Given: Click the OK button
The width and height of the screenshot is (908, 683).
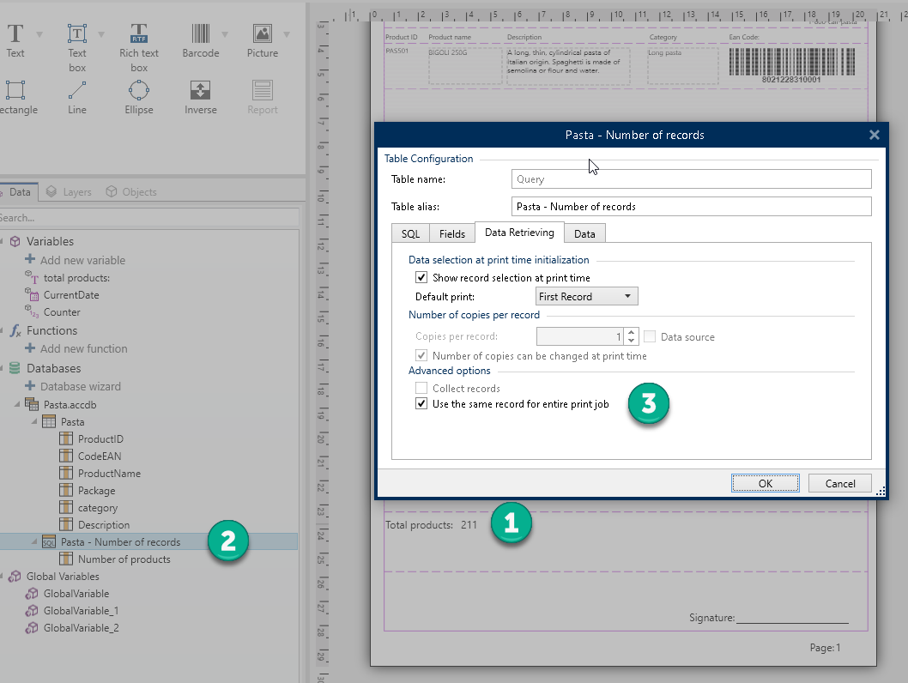Looking at the screenshot, I should [766, 483].
